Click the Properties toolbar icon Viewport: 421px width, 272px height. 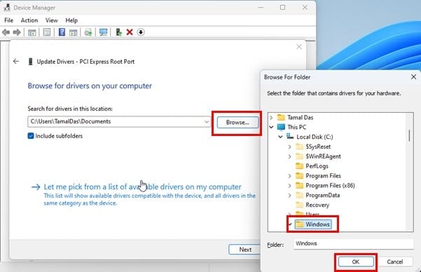(x=47, y=32)
